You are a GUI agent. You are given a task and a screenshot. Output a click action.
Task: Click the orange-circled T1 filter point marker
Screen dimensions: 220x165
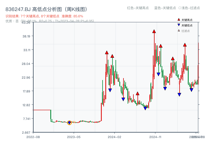point(69,123)
